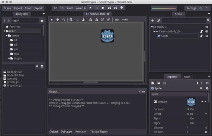Add res:// to favorites with star icon

click(42, 21)
